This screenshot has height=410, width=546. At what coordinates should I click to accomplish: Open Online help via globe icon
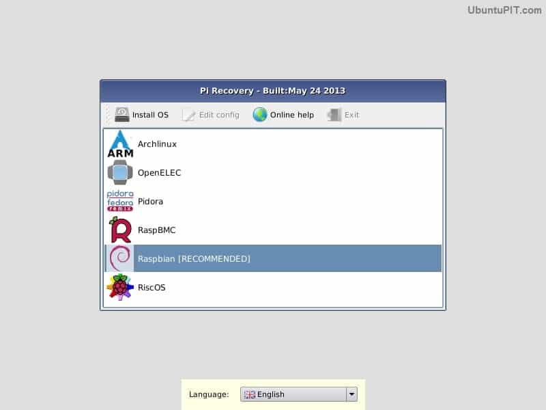[260, 114]
